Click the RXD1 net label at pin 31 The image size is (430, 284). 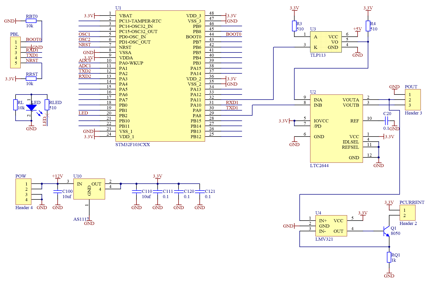click(232, 102)
